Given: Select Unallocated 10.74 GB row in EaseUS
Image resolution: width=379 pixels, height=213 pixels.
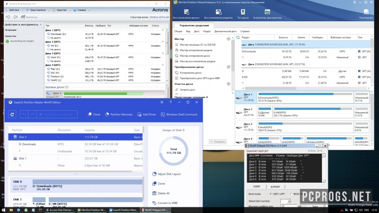Looking at the screenshot, I should (75, 151).
